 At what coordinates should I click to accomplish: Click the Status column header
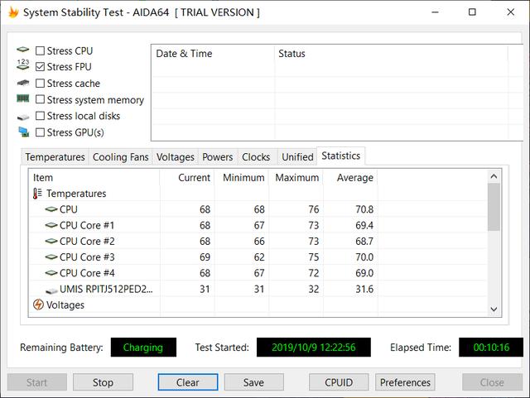click(x=391, y=54)
